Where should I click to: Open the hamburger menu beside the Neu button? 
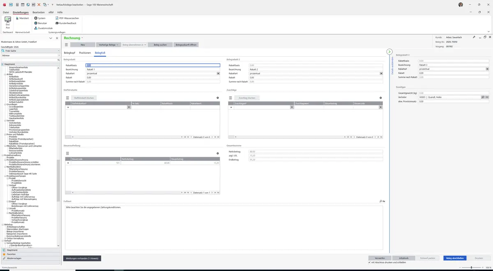[66, 44]
